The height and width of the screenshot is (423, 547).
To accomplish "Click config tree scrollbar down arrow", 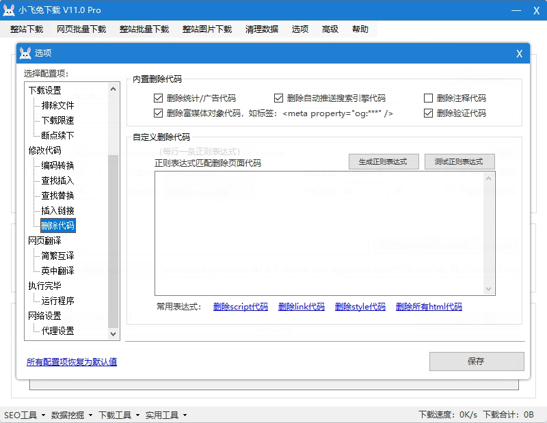I will (x=114, y=333).
